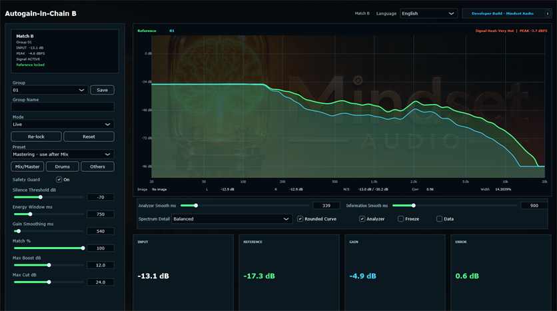Click the GAIN meter value -4.9 dB

click(362, 276)
